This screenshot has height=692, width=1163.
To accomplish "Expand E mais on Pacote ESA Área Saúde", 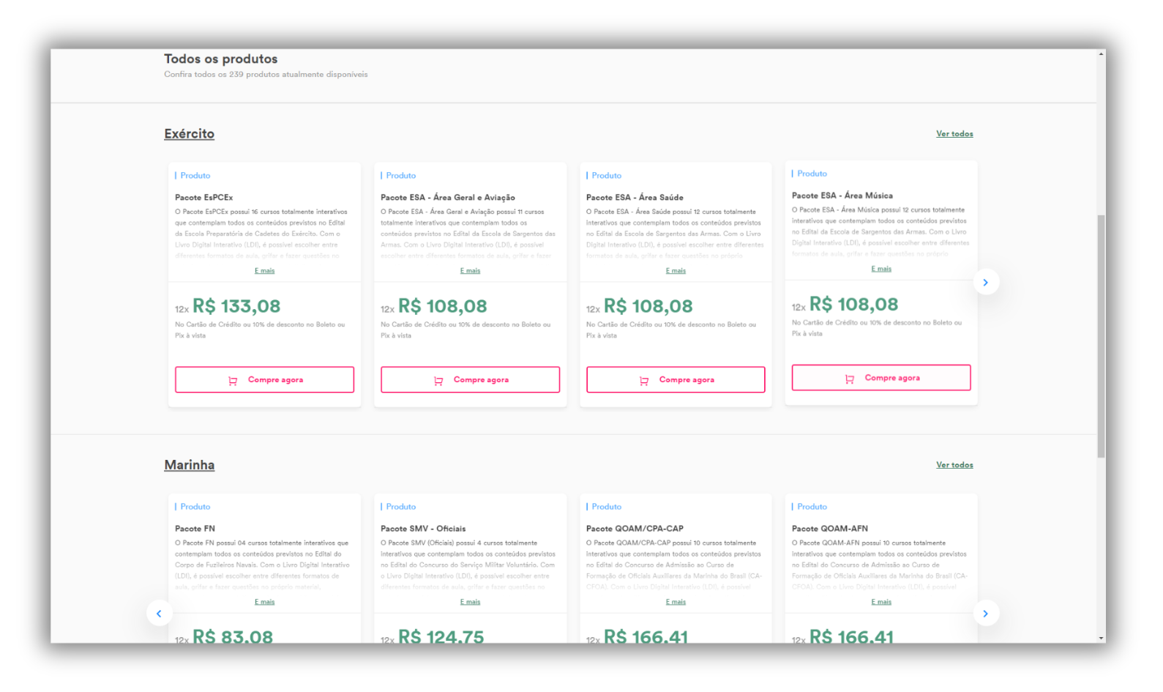I will (676, 271).
